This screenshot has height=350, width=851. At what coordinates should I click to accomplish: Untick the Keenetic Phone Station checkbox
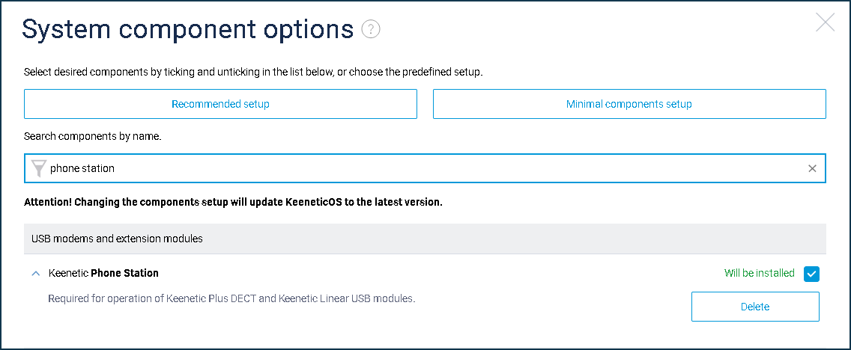(x=811, y=274)
